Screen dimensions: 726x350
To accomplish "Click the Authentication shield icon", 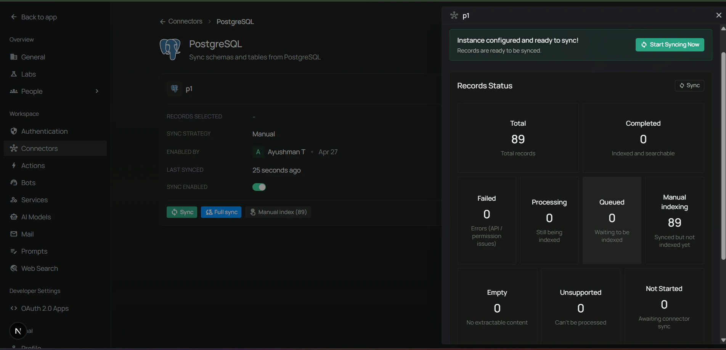I will coord(14,131).
